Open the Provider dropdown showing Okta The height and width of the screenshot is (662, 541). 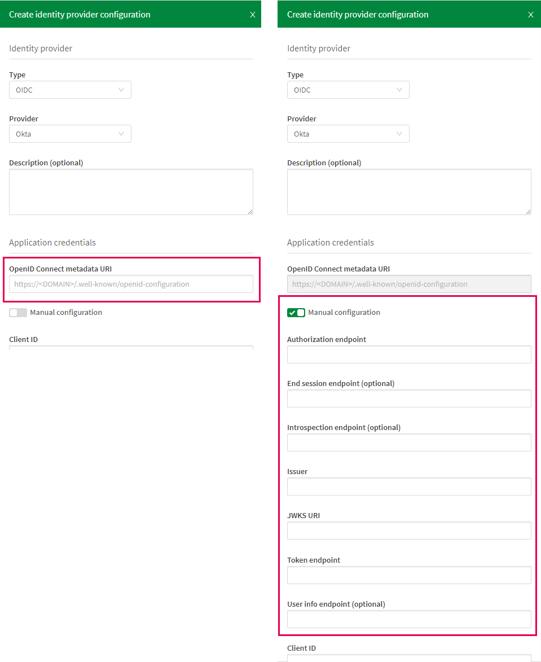click(70, 134)
